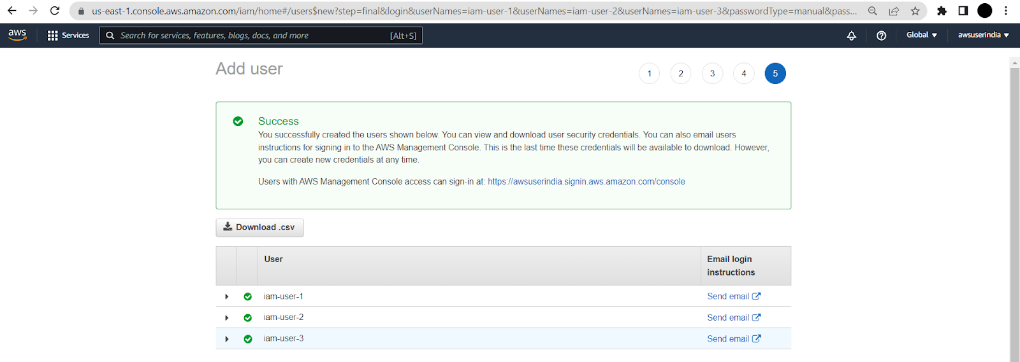
Task: Click the Success banner check icon
Action: click(x=238, y=121)
